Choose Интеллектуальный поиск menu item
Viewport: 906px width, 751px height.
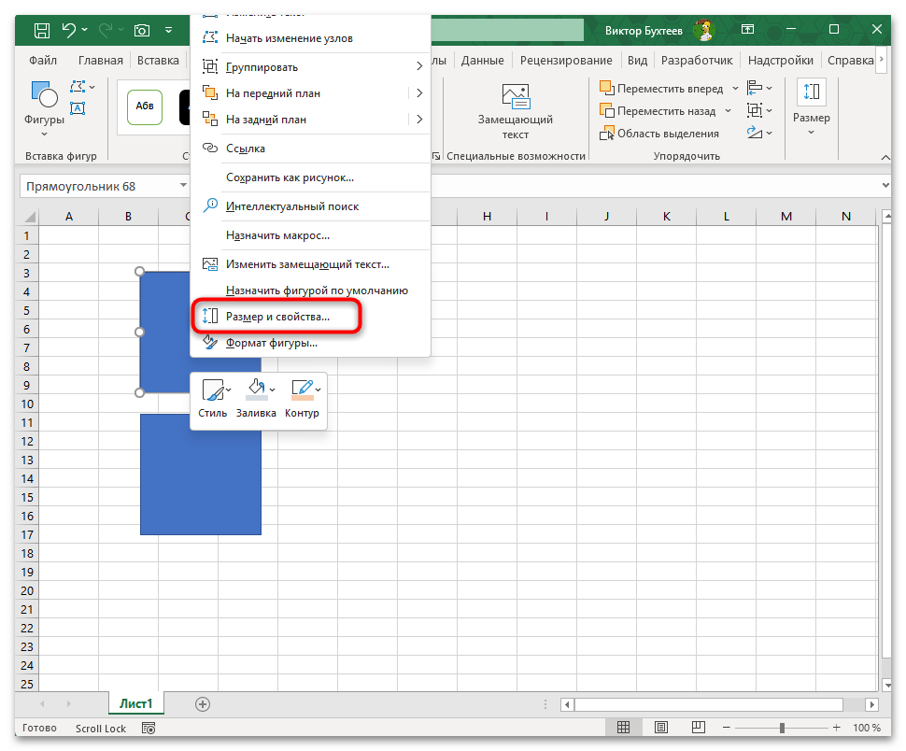[x=310, y=206]
